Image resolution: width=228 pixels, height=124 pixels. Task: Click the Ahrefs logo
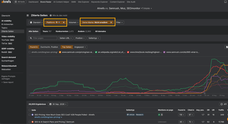(x=6, y=2)
